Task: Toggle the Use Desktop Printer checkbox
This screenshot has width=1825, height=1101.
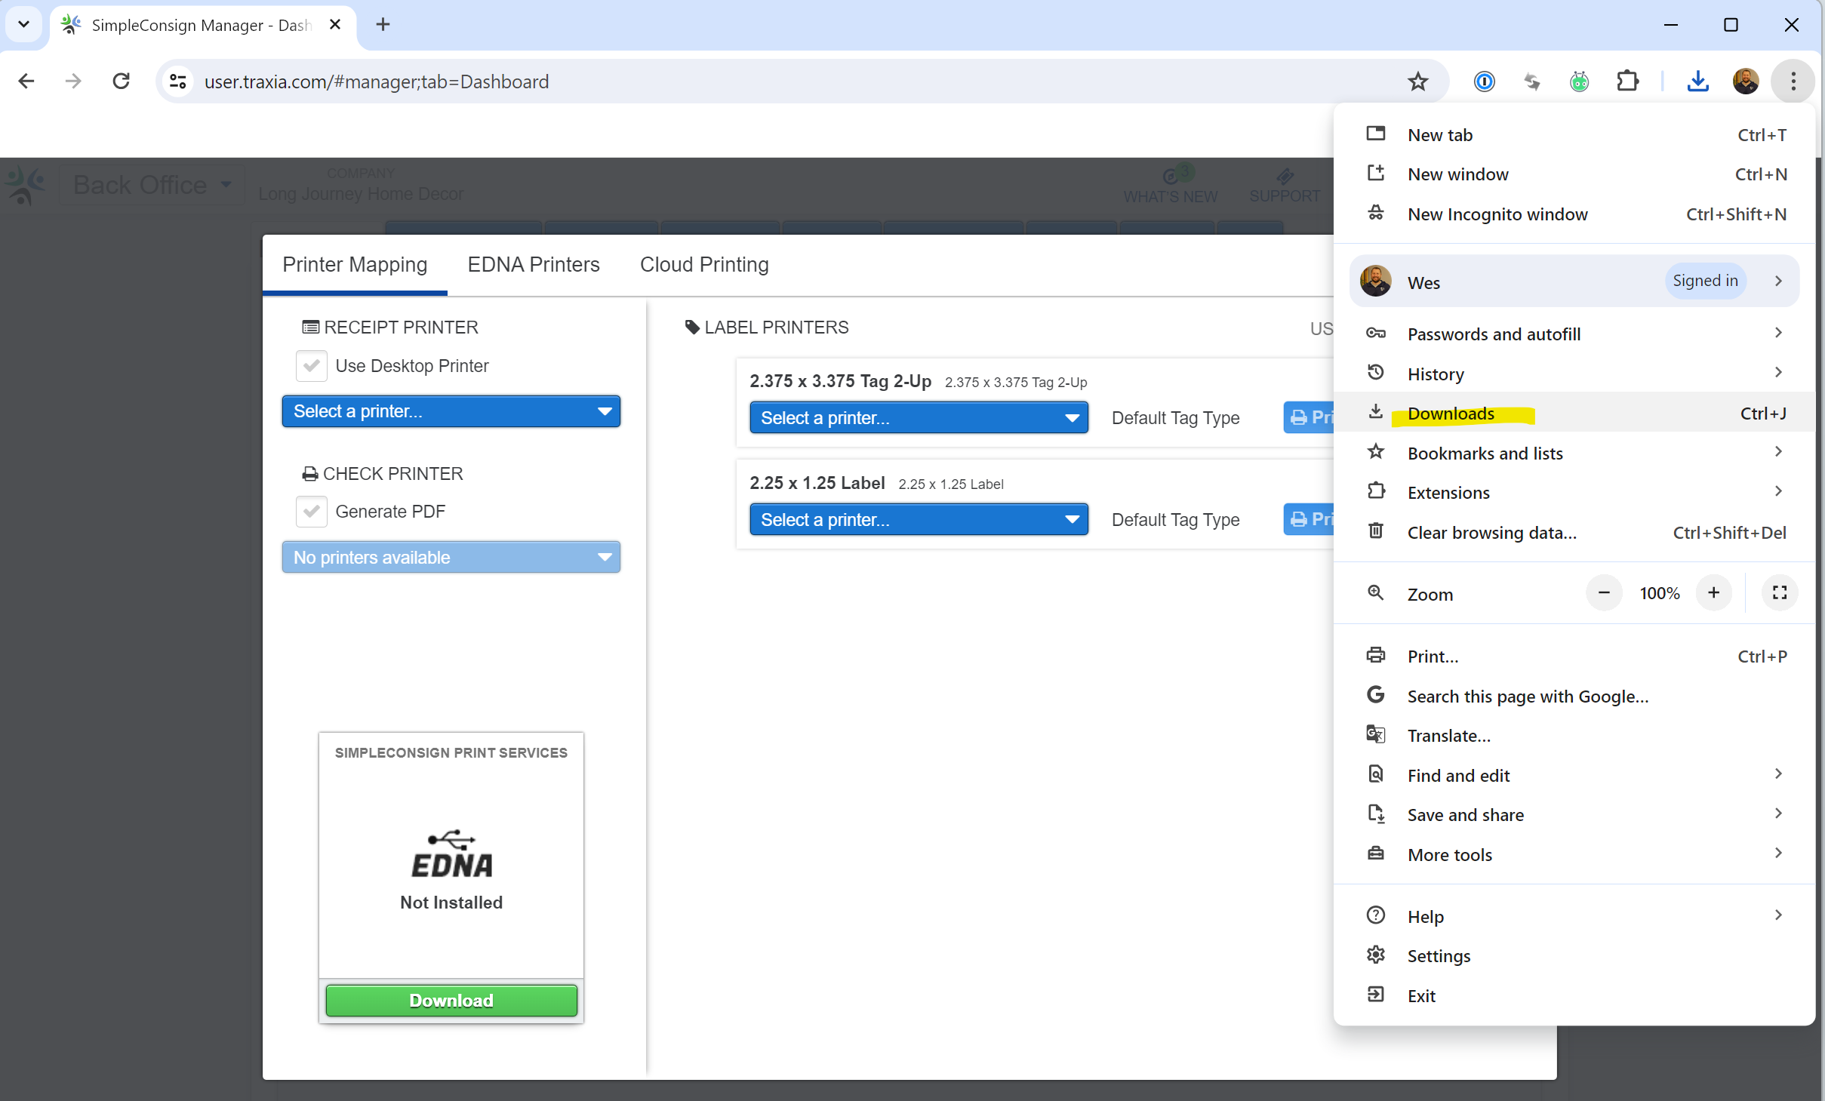Action: (312, 366)
